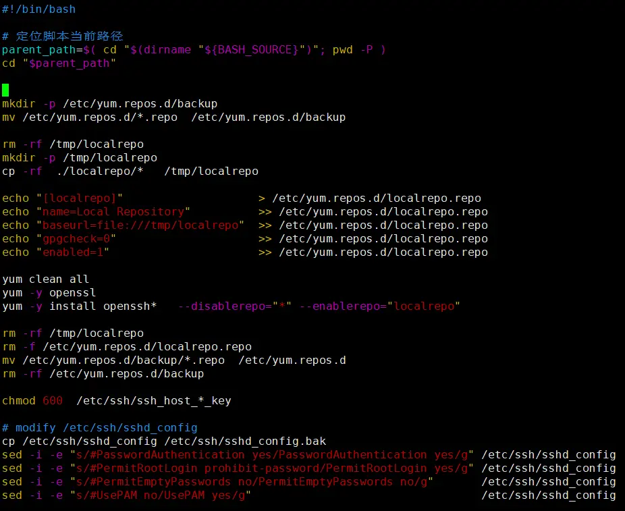
Task: Click the "pwd -P" text
Action: [353, 50]
